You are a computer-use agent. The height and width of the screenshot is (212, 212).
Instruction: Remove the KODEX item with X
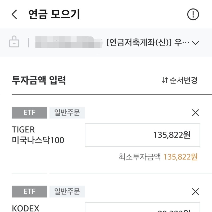coord(196,192)
